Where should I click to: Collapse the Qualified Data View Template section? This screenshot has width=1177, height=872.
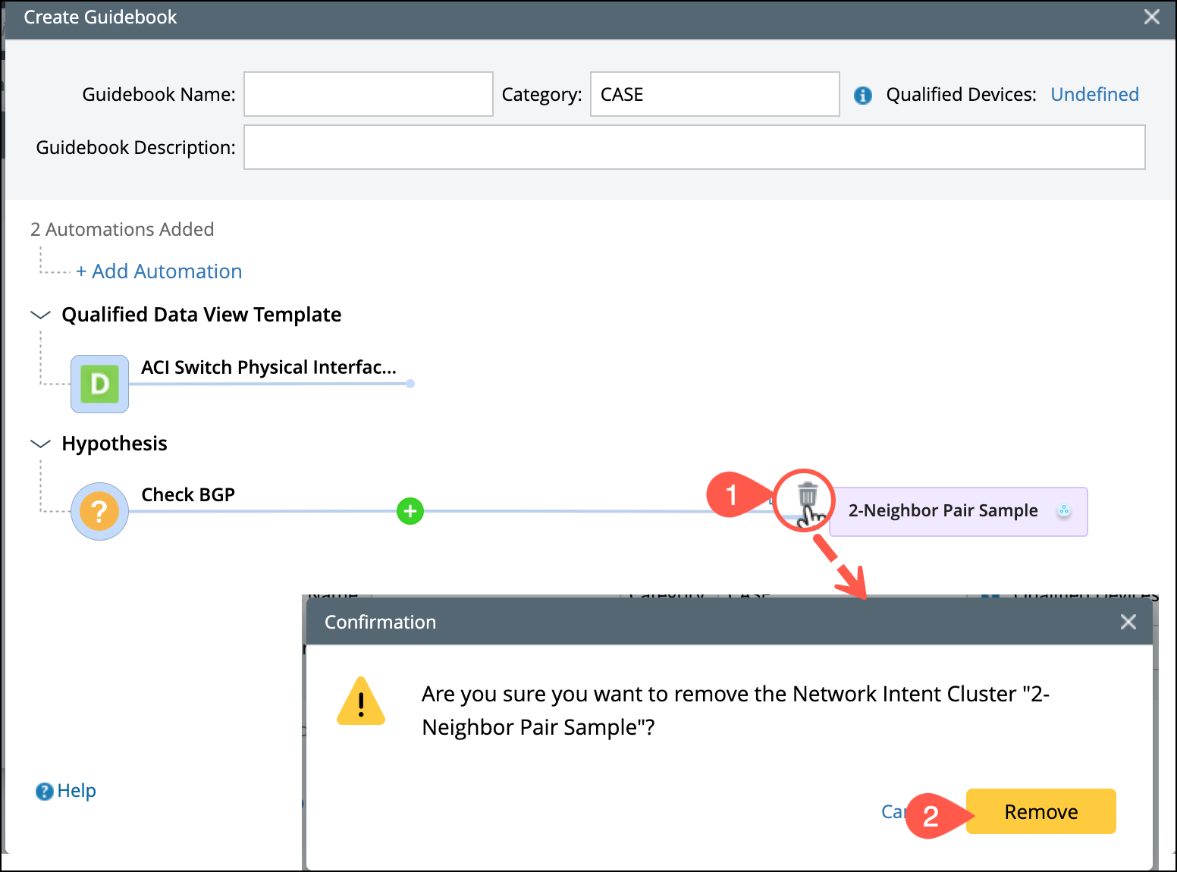coord(40,315)
